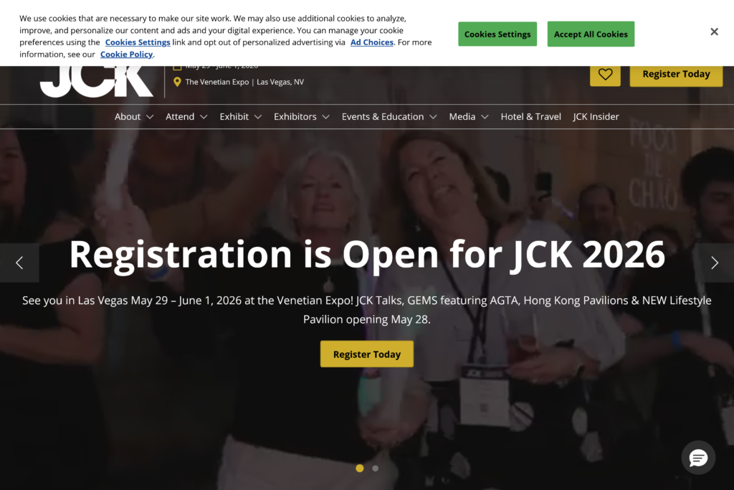Click the JCK logo
This screenshot has height=490, width=734.
coord(97,82)
